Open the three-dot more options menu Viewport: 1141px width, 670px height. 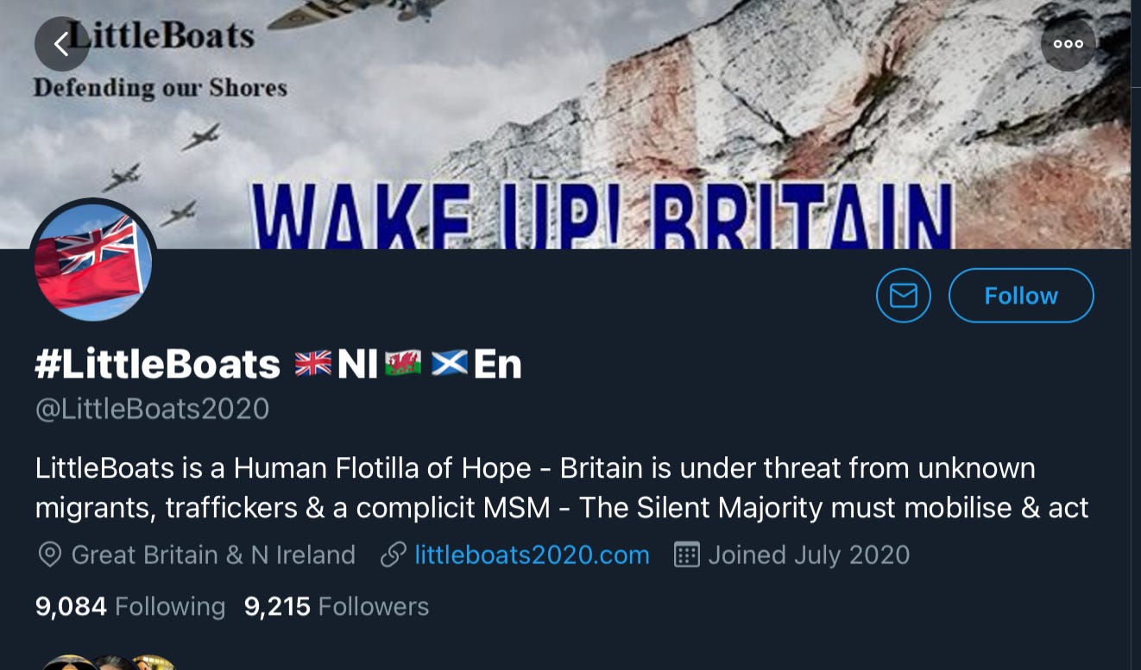[x=1069, y=44]
